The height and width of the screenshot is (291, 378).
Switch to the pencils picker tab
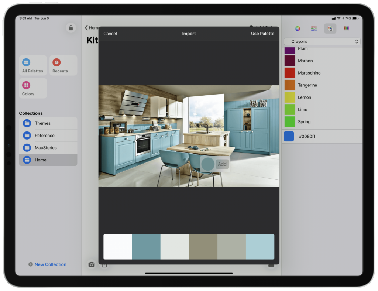[346, 28]
